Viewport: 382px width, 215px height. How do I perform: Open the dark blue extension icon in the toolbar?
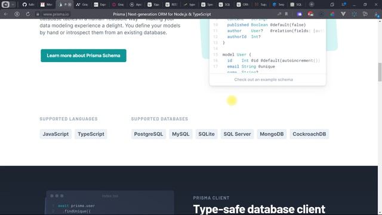tap(321, 14)
